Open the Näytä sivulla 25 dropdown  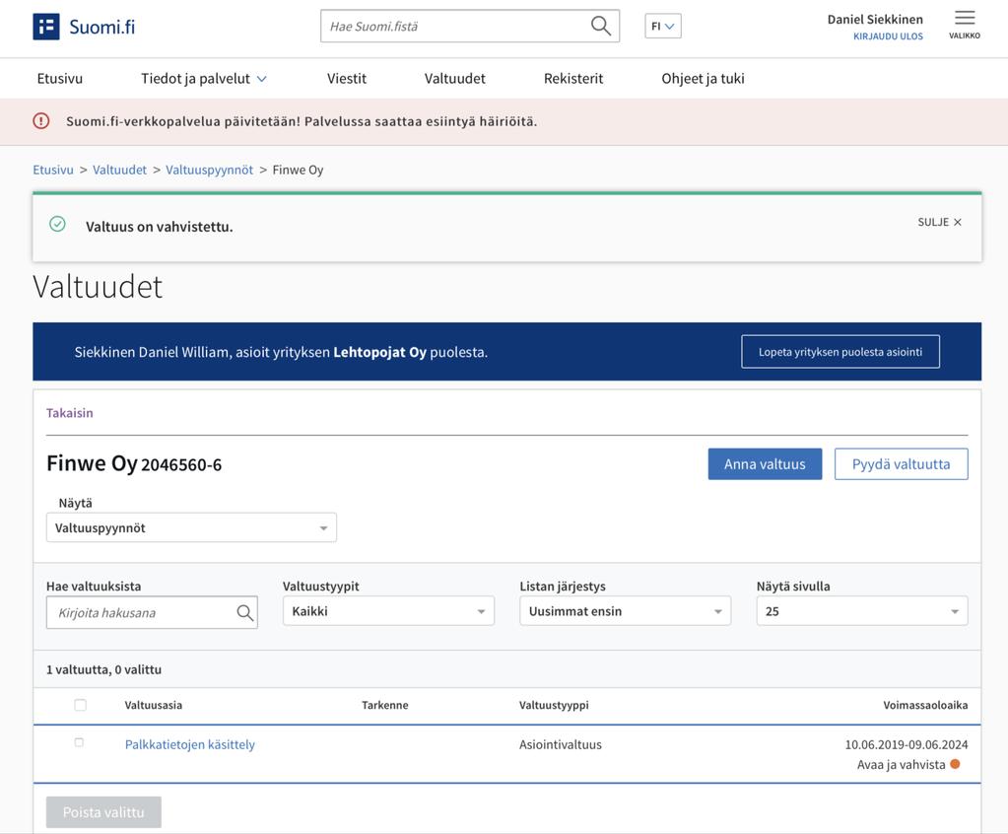(x=862, y=611)
